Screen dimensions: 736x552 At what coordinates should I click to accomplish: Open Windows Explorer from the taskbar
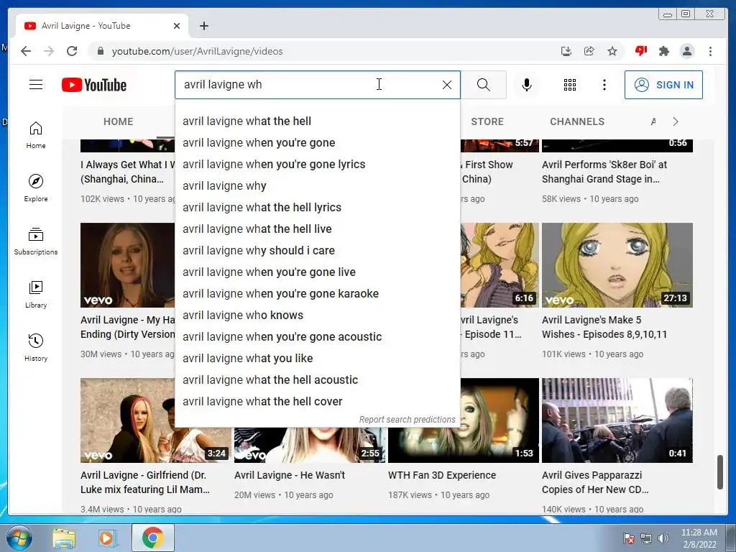[64, 538]
